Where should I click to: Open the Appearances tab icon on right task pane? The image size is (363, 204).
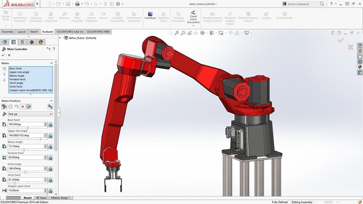[x=360, y=67]
